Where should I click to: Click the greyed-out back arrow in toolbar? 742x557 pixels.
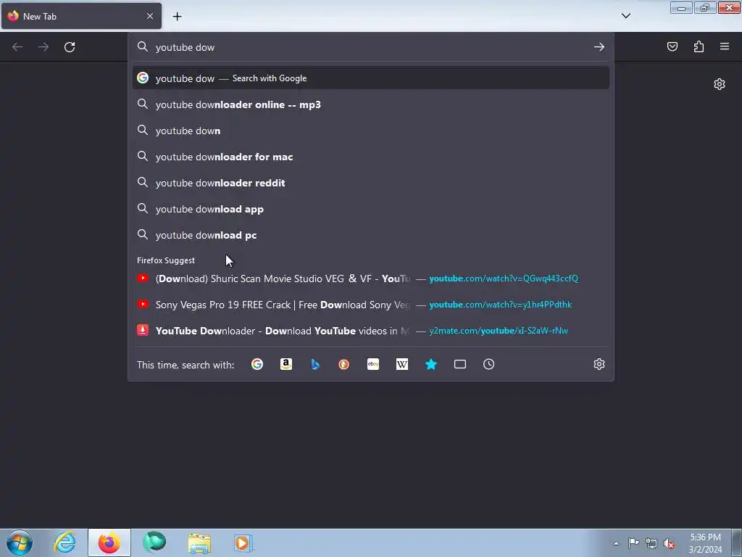[17, 47]
